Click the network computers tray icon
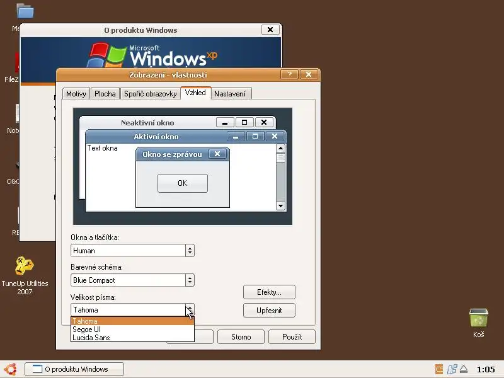This screenshot has height=378, width=504. [x=452, y=369]
